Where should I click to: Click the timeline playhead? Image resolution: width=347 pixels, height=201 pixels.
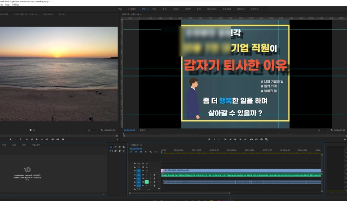pyautogui.click(x=161, y=152)
